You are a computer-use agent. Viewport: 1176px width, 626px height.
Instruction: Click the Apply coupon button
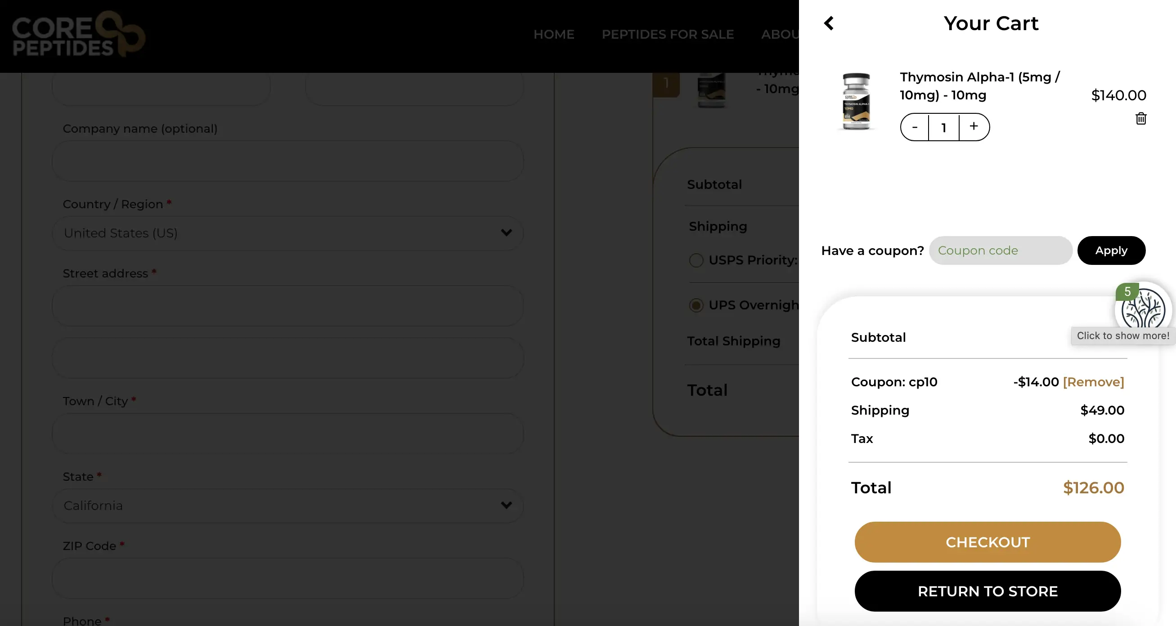point(1111,250)
